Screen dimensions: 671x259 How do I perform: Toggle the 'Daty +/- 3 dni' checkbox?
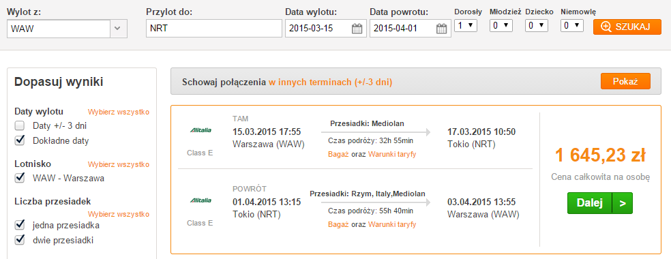(19, 126)
